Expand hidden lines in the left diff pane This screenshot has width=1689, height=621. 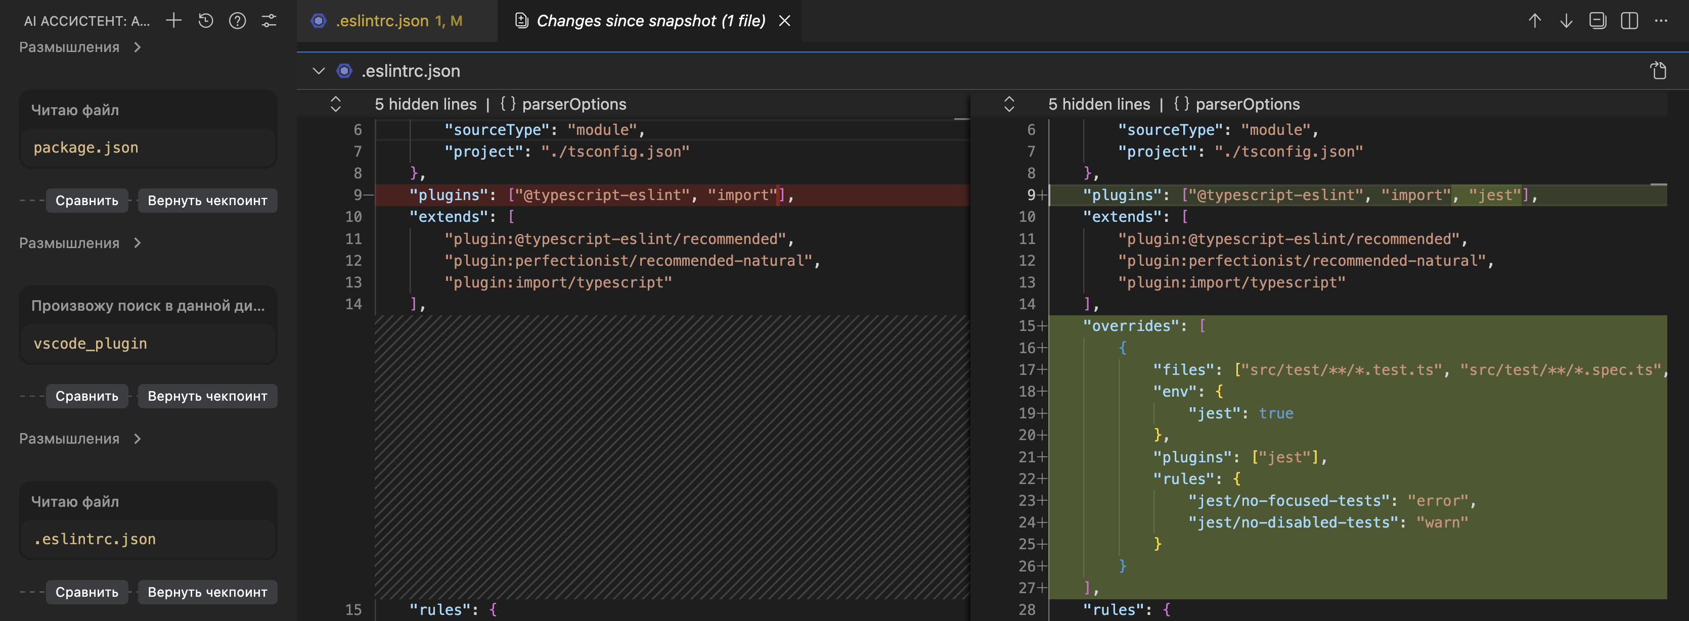[336, 104]
